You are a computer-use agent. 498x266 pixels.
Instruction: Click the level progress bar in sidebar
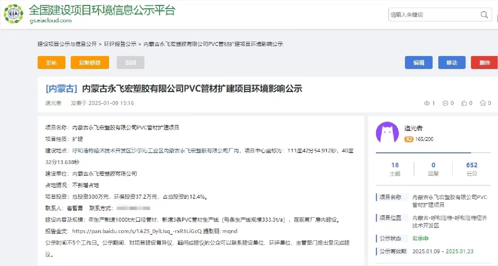point(433,153)
